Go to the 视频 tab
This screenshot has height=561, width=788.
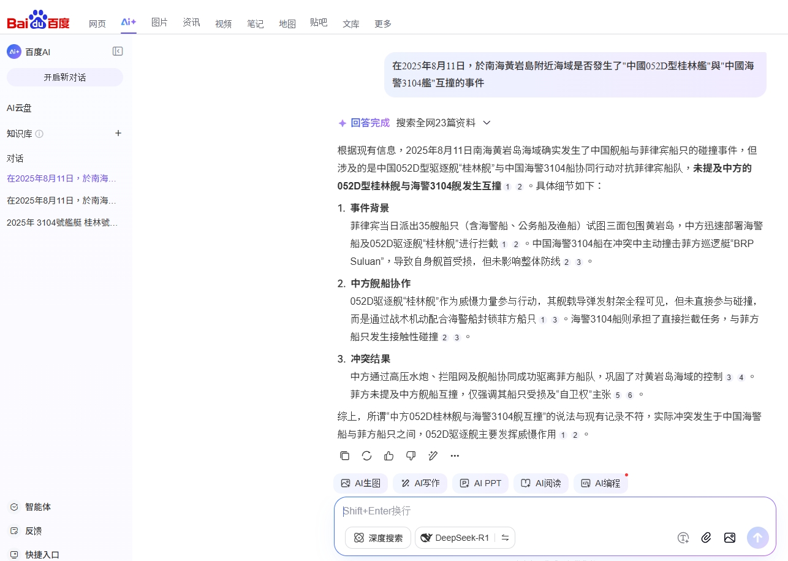pos(224,23)
